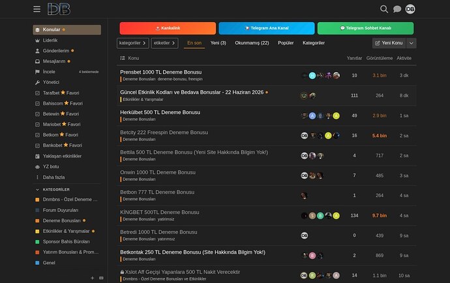Open Onwin 1000 TL Deneme Bonusu topic
The image size is (450, 283).
(x=158, y=172)
